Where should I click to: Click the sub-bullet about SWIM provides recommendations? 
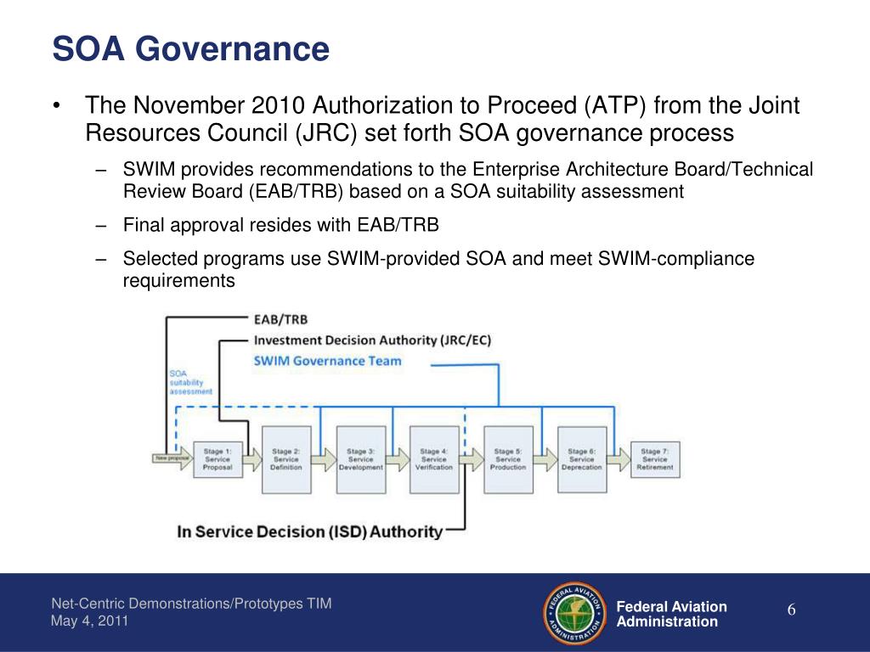(x=468, y=180)
